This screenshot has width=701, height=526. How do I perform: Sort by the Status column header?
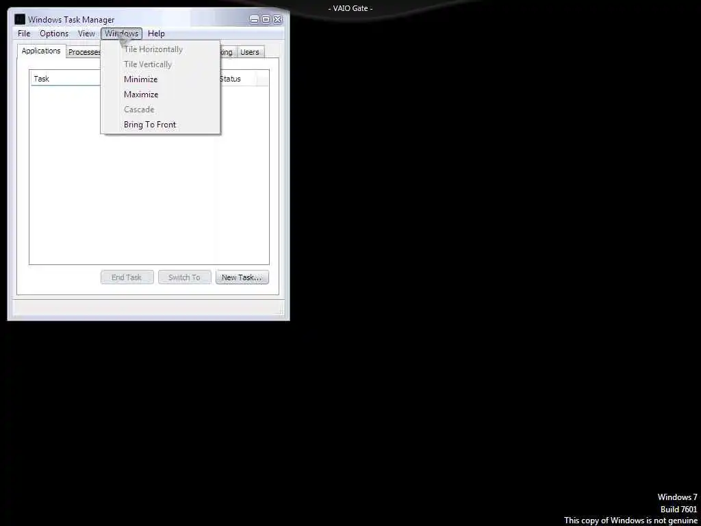pyautogui.click(x=237, y=79)
